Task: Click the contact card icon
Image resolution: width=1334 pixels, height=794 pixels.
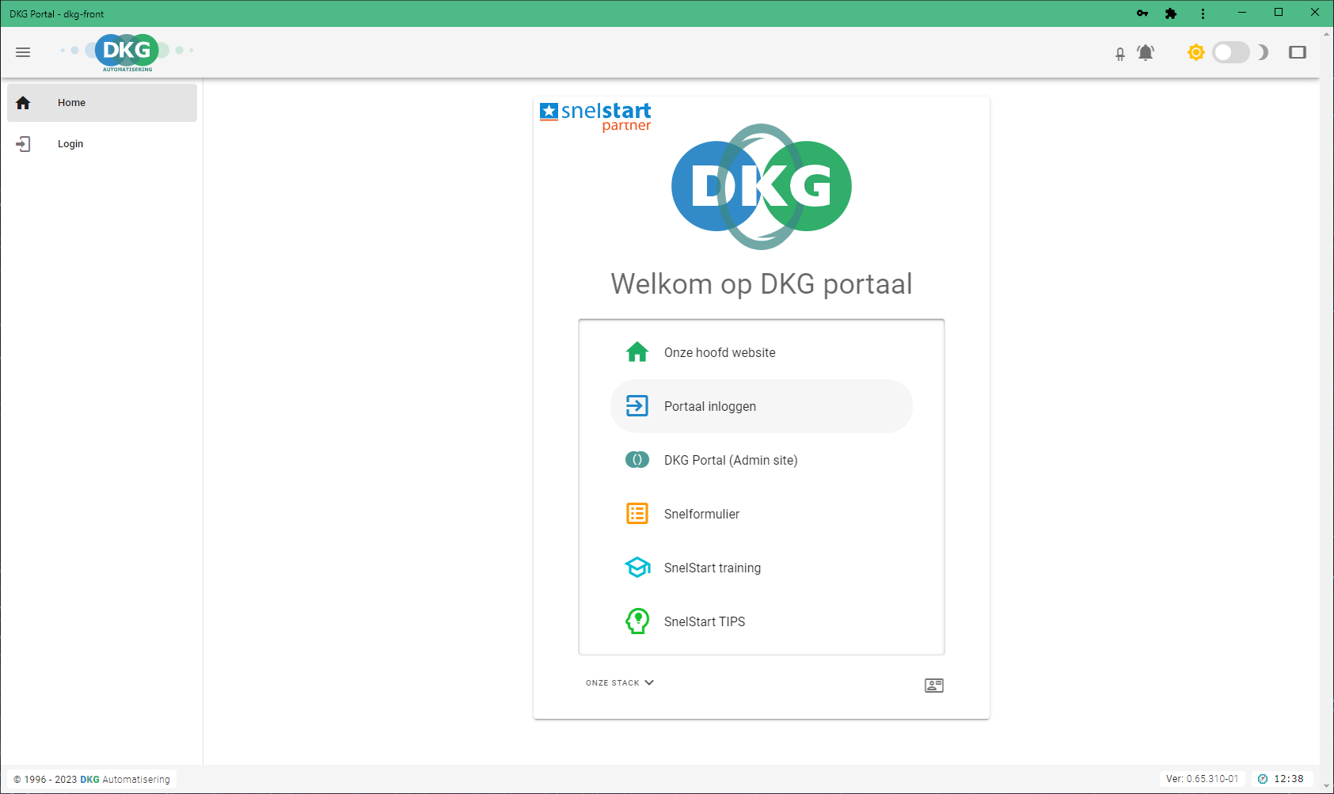Action: (934, 686)
